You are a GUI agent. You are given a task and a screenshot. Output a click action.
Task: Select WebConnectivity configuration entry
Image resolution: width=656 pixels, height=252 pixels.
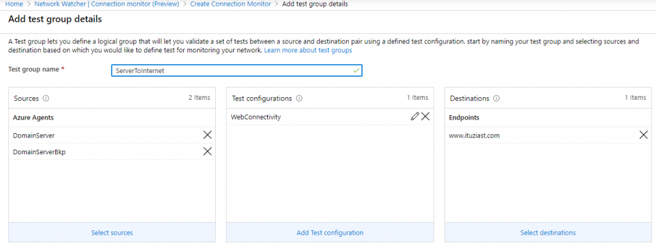[330, 117]
